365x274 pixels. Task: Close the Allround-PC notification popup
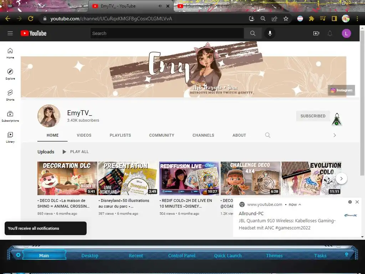pos(357,202)
